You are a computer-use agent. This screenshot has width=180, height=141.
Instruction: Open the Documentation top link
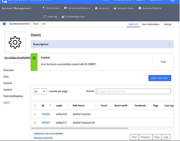122,1
